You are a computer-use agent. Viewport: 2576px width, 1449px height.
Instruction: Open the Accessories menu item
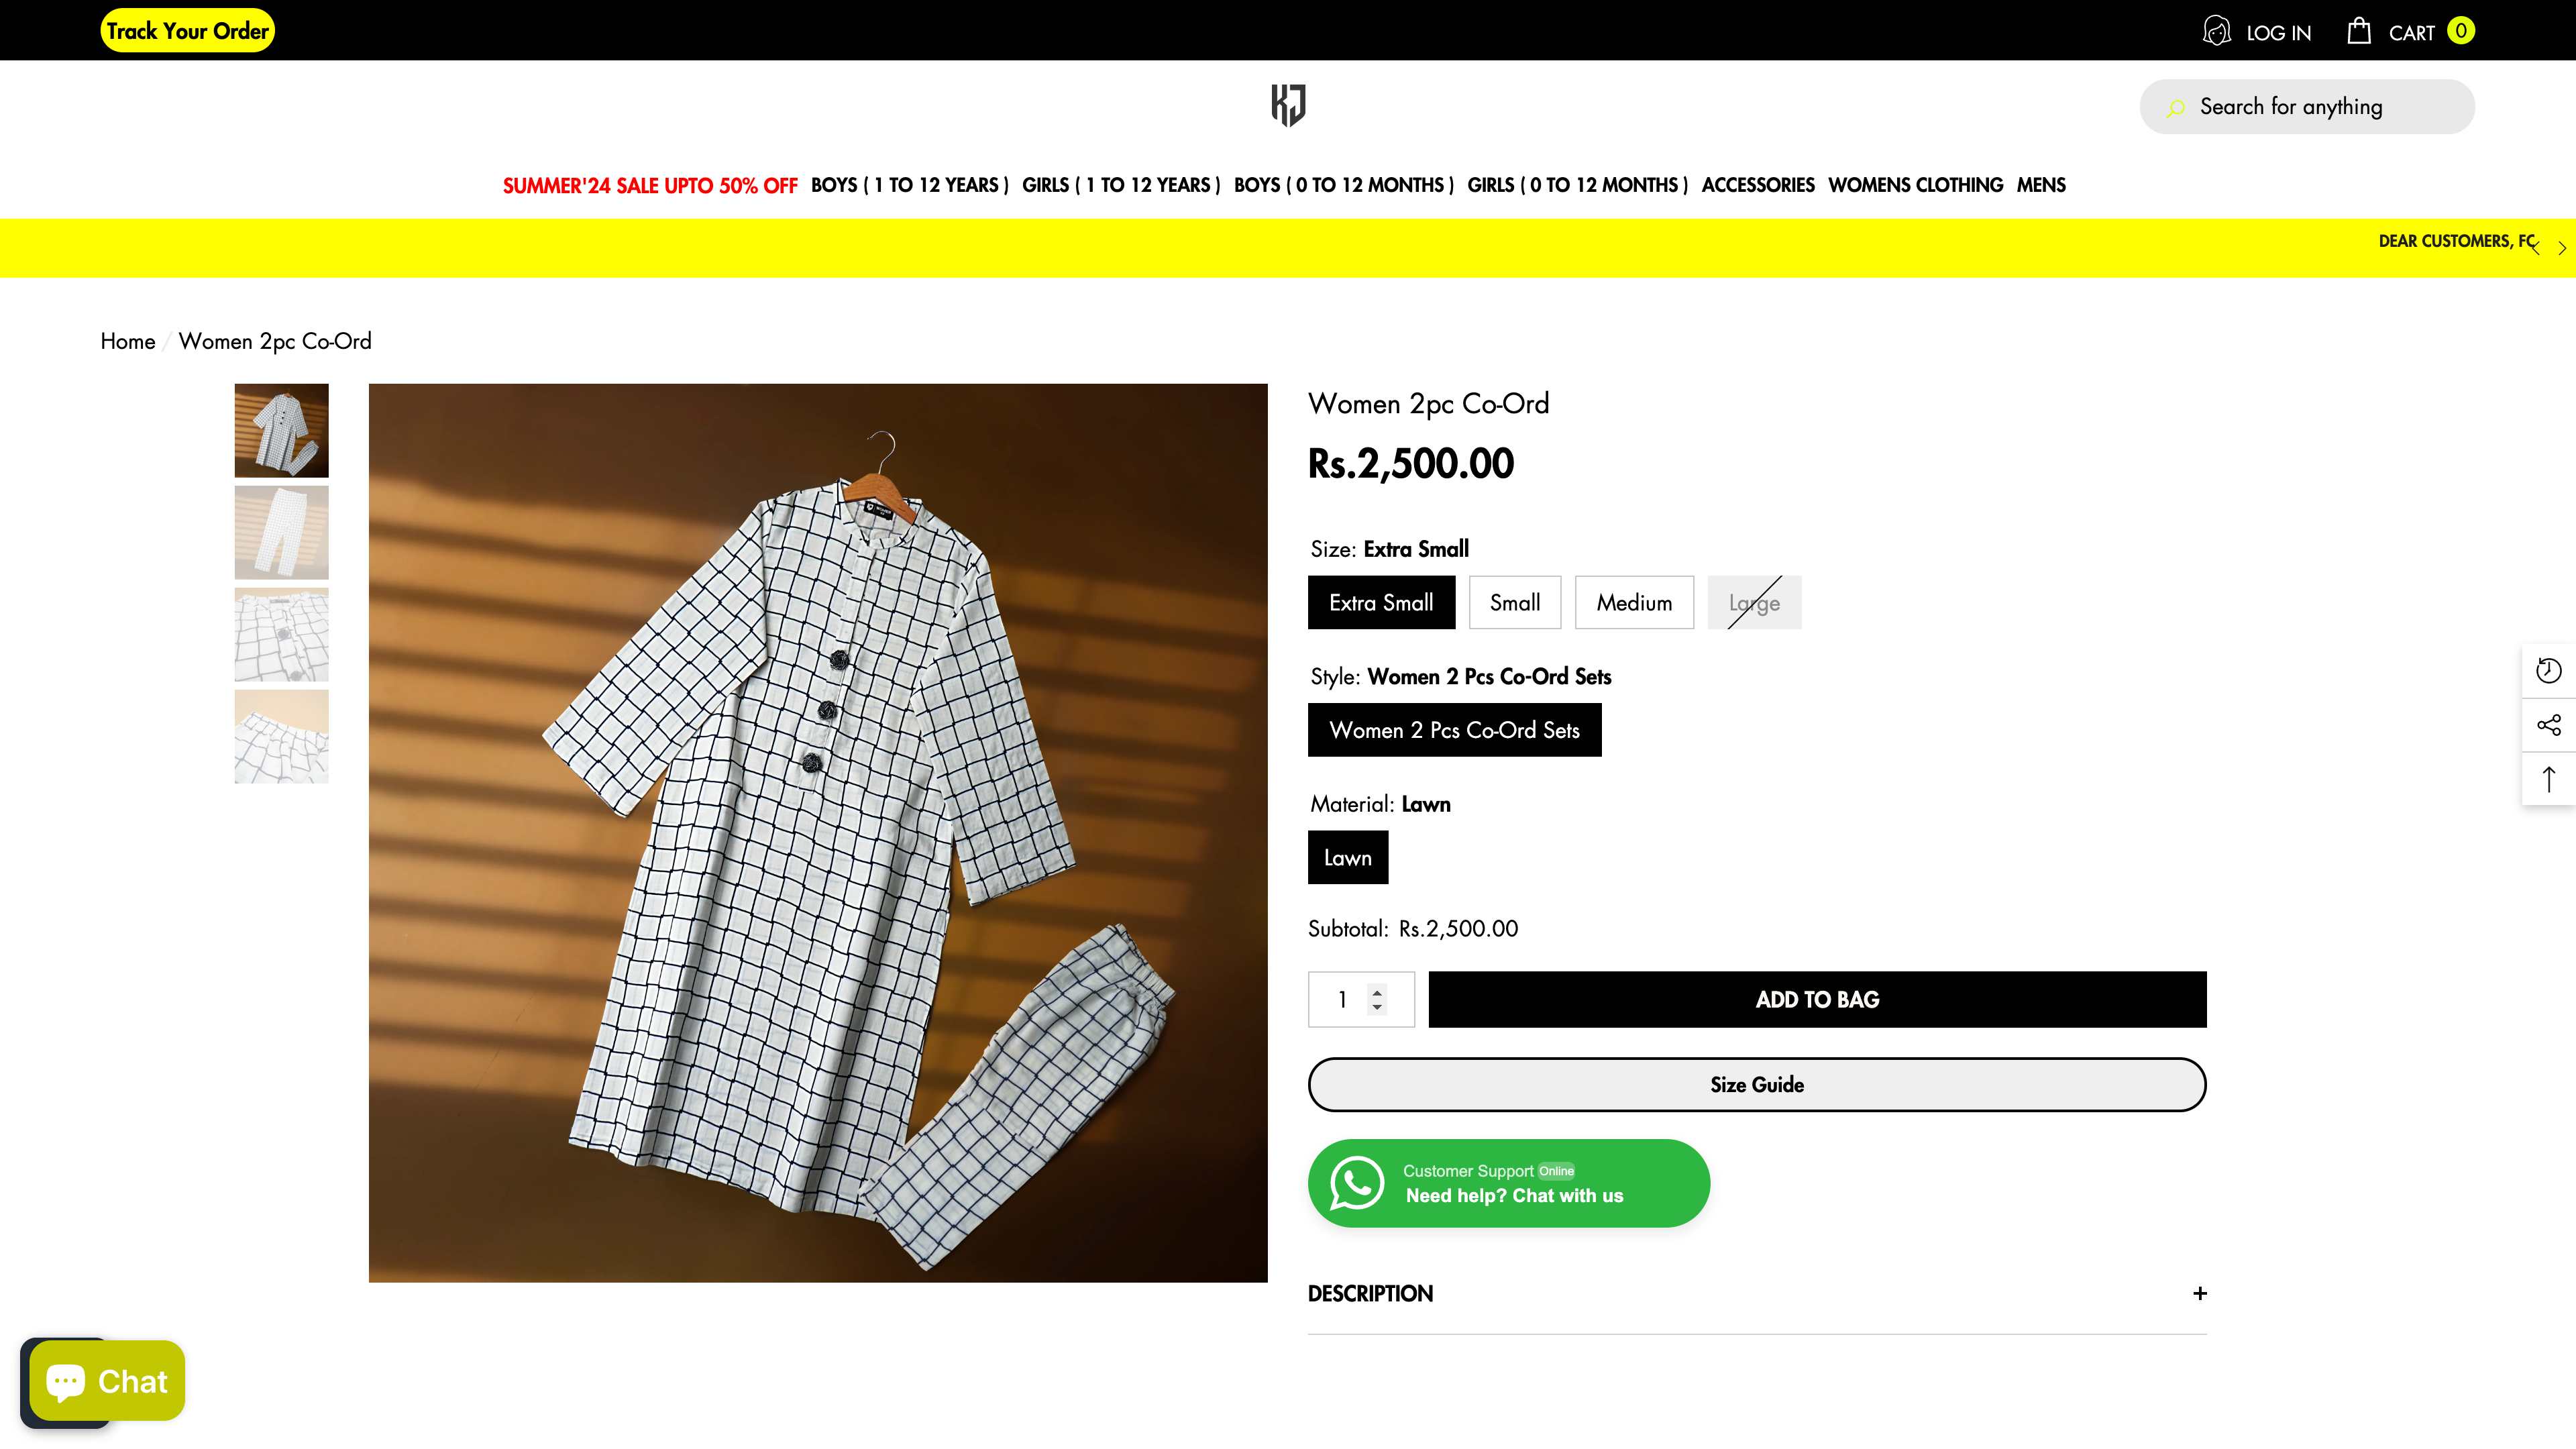1757,185
